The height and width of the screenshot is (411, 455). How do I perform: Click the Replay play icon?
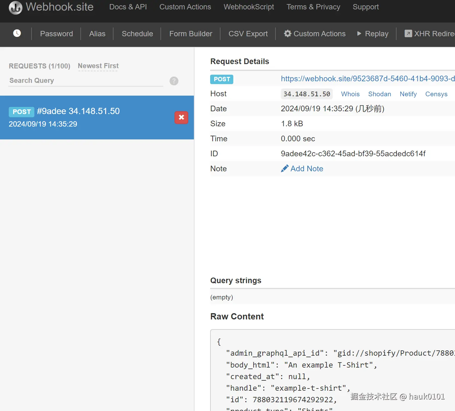[x=359, y=33]
